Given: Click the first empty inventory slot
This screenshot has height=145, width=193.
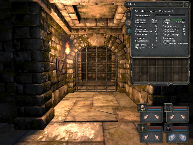Looking at the screenshot, I should (x=137, y=63).
